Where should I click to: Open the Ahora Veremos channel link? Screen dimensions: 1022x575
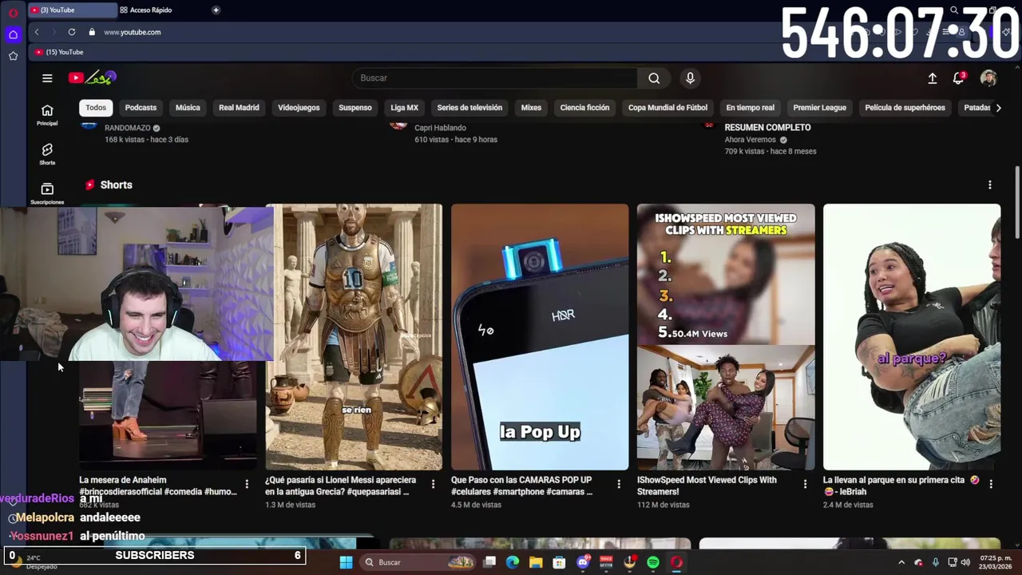751,140
